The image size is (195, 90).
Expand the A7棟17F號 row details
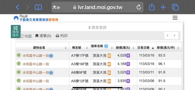point(19,55)
